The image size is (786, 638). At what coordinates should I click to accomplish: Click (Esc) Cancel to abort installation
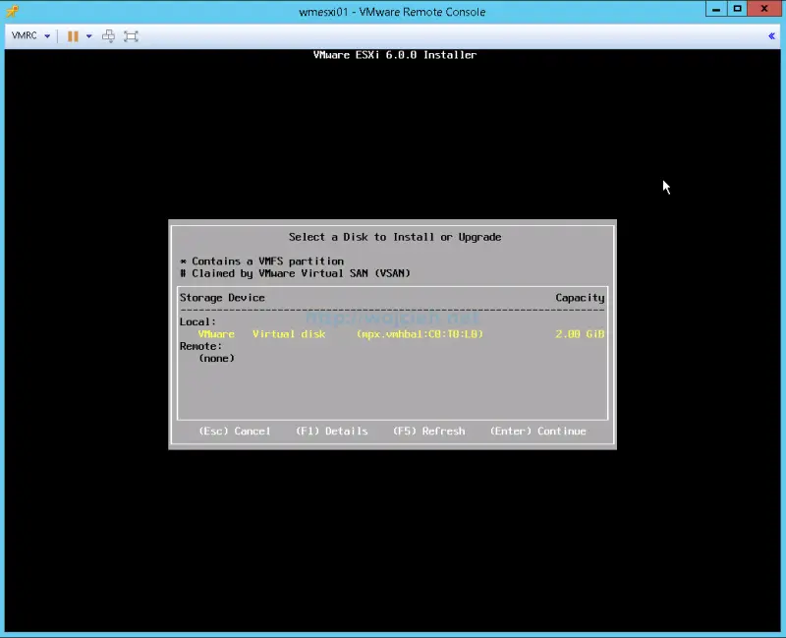pyautogui.click(x=233, y=431)
